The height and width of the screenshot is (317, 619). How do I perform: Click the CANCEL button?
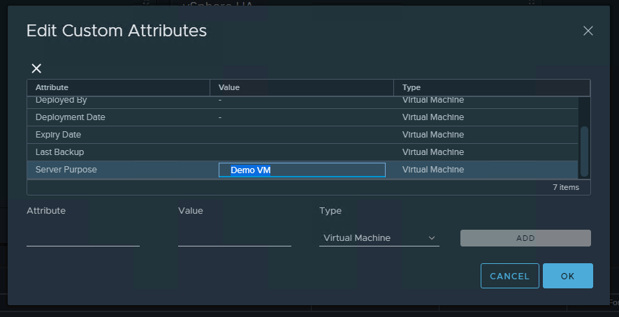509,276
